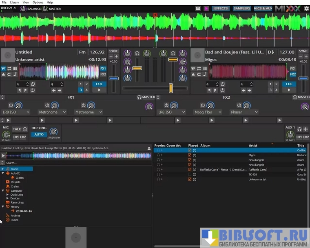
Task: Click the Recordings icon in sidebar
Action: [x=8, y=202]
